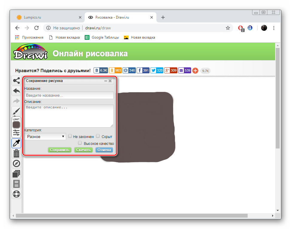Open the 'Google Таблицы' bookmark
The height and width of the screenshot is (229, 291).
pyautogui.click(x=102, y=37)
